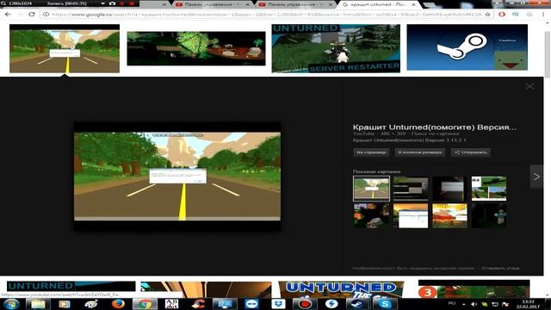Open the "Server Restarter" Unturned result thumbnail
The image size is (551, 310).
(x=336, y=48)
